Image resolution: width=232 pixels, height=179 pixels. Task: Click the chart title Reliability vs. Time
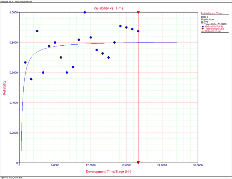[x=108, y=8]
